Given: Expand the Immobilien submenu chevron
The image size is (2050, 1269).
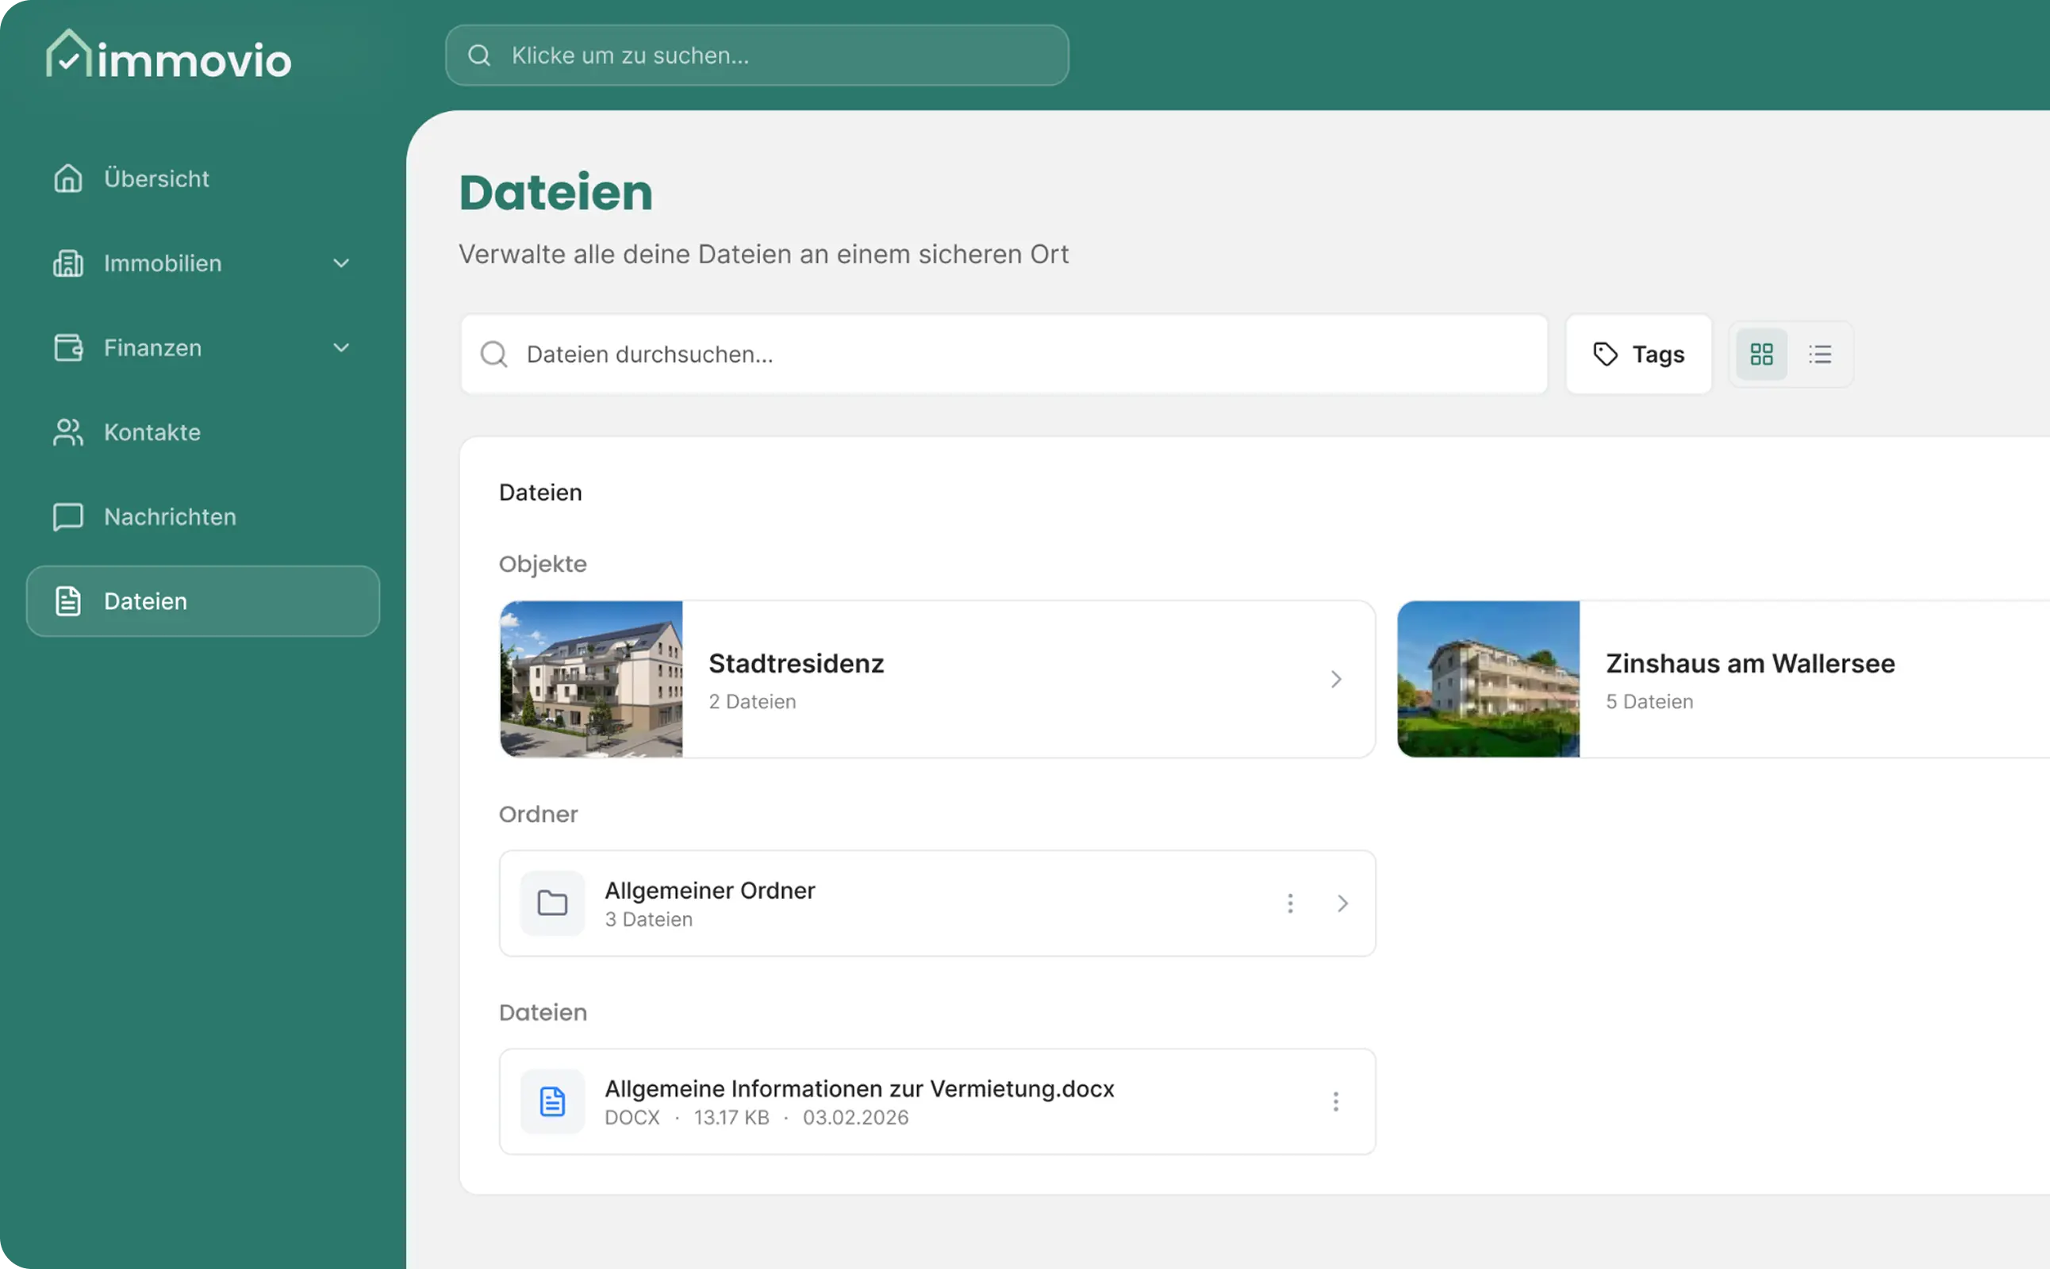Looking at the screenshot, I should 341,263.
